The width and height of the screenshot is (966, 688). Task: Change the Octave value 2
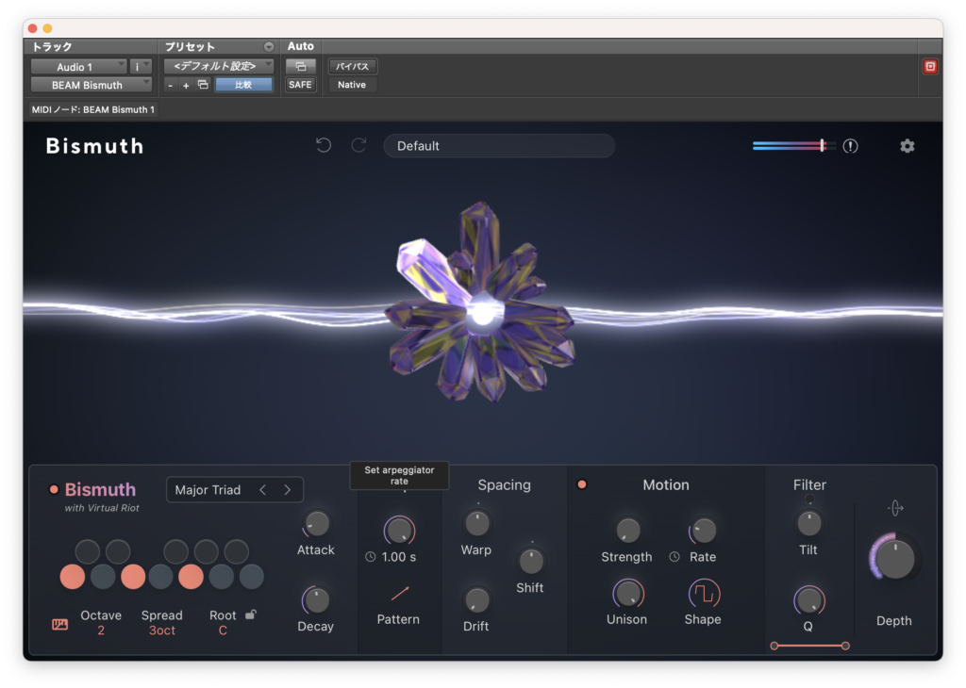click(x=101, y=631)
